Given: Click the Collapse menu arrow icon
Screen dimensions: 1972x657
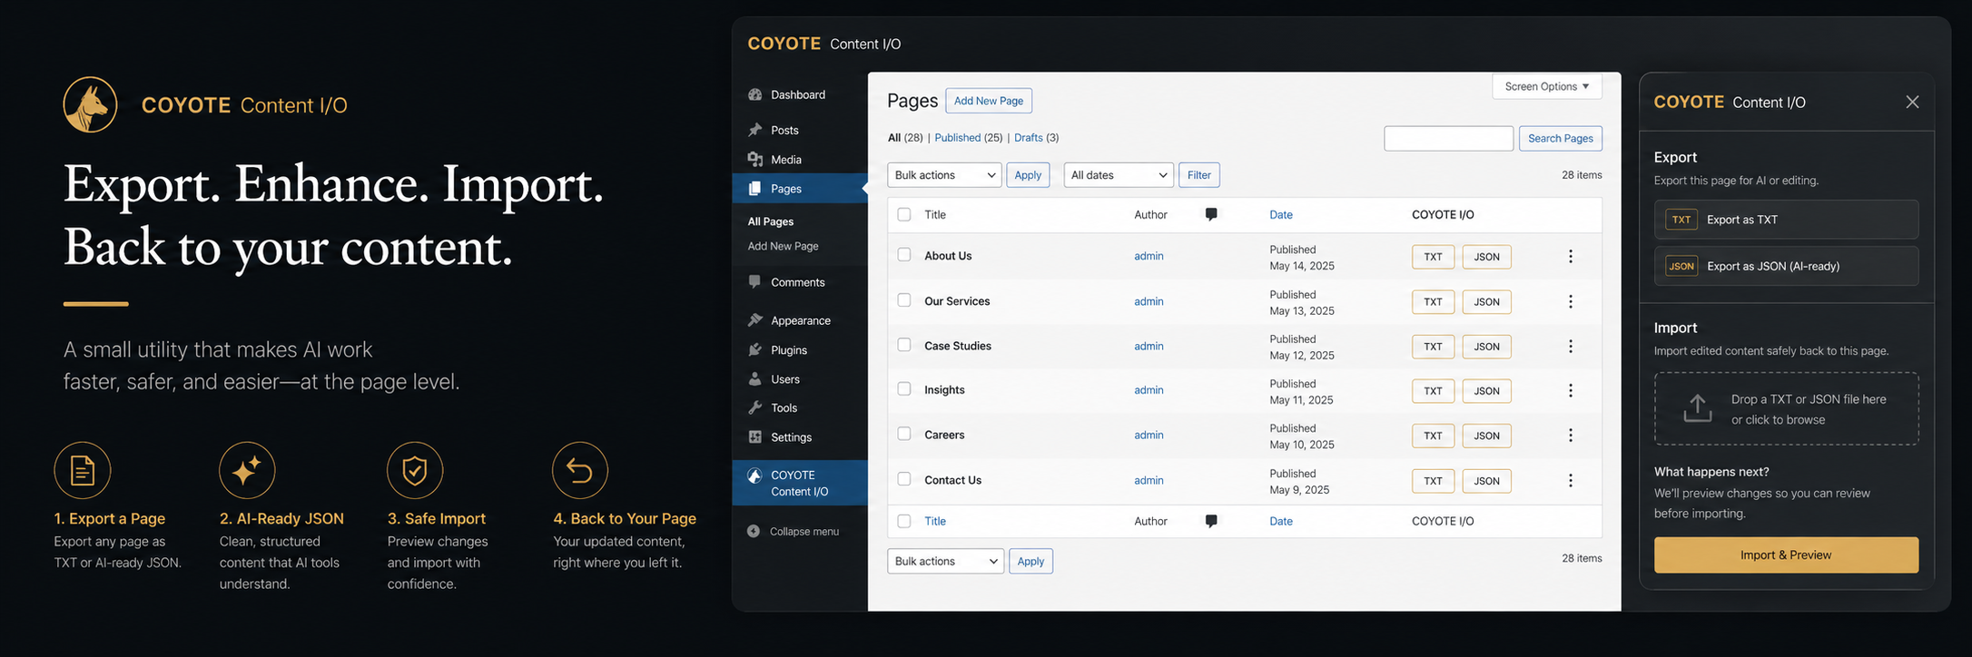Looking at the screenshot, I should [754, 531].
